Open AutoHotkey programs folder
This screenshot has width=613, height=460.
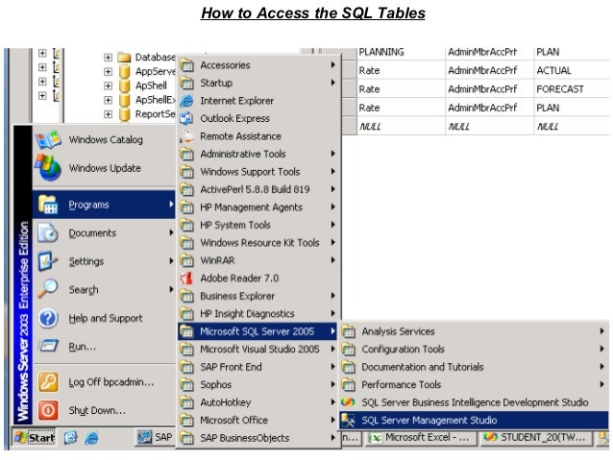click(x=258, y=402)
